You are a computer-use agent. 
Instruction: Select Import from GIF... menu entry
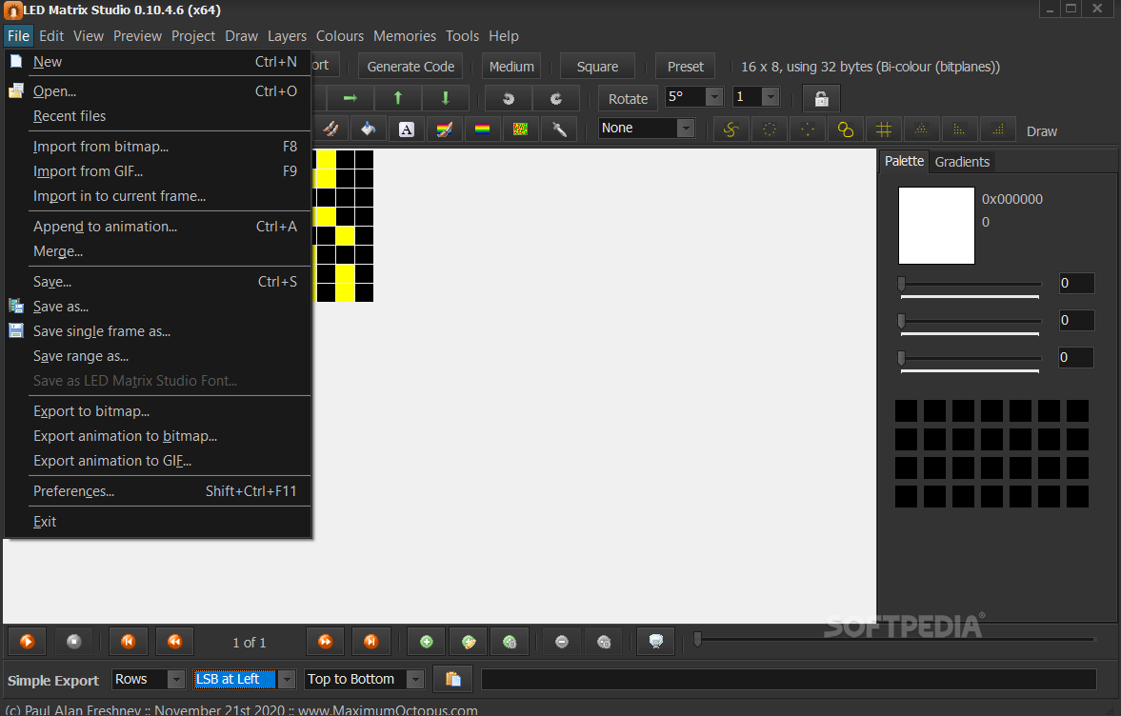click(157, 171)
